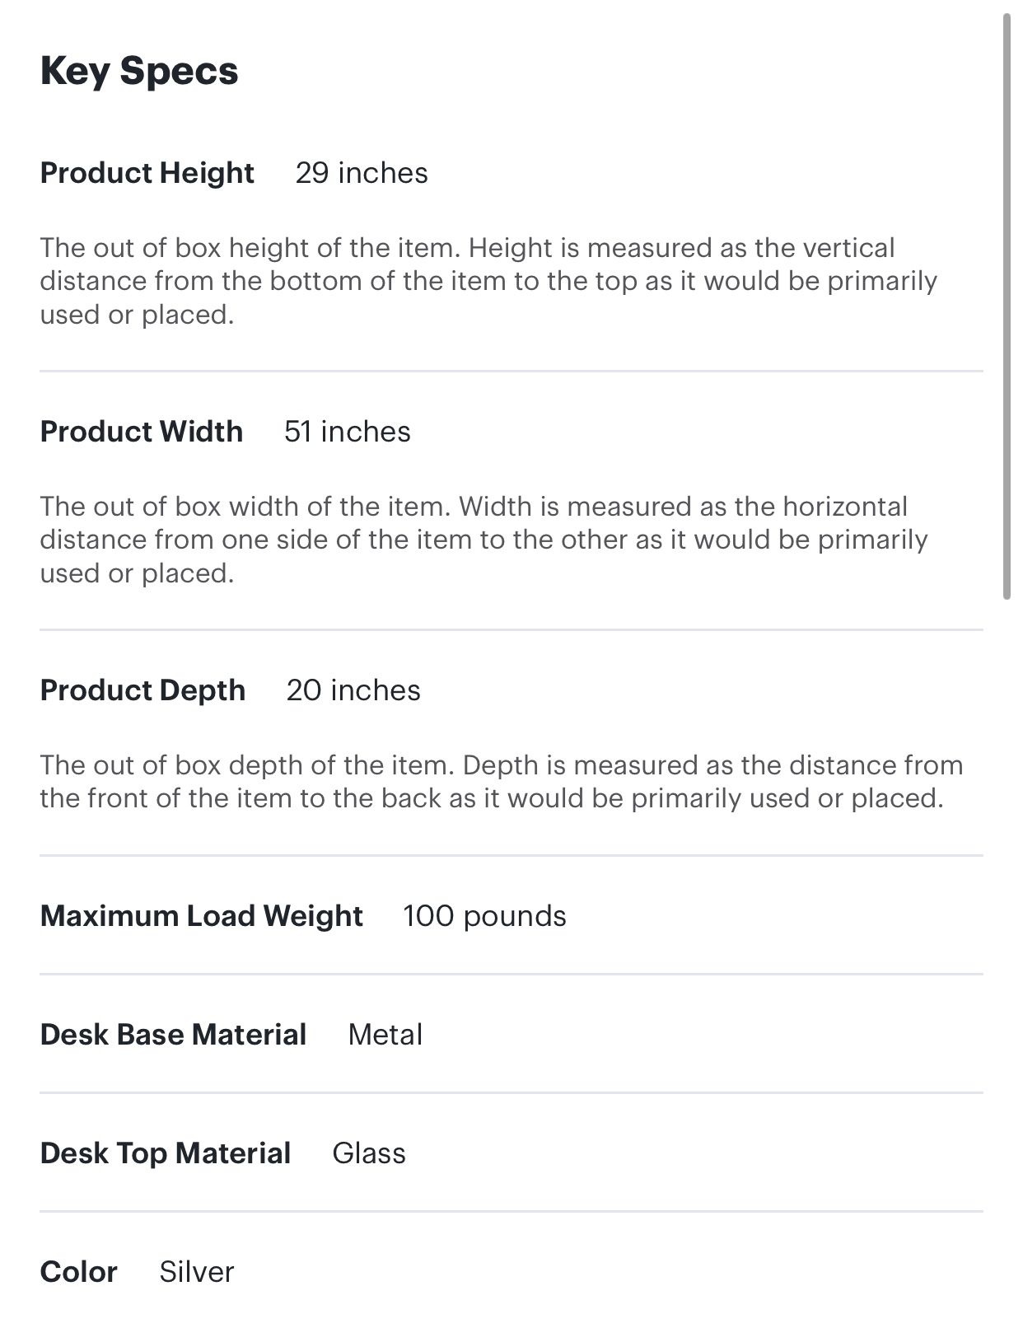Click the 100 pounds value
The image size is (1023, 1328).
[x=484, y=916]
